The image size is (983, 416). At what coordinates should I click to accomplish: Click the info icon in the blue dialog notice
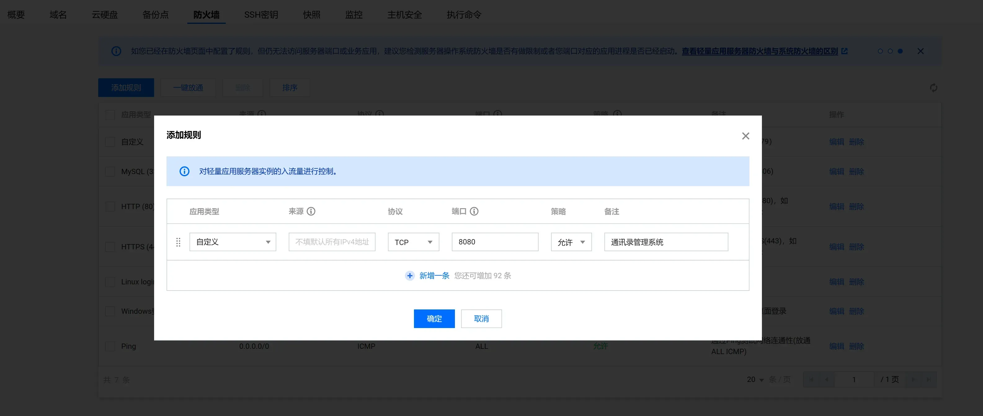[x=184, y=171]
